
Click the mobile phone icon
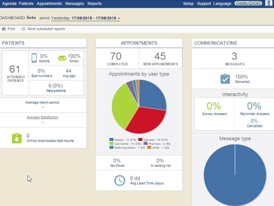pos(34,58)
